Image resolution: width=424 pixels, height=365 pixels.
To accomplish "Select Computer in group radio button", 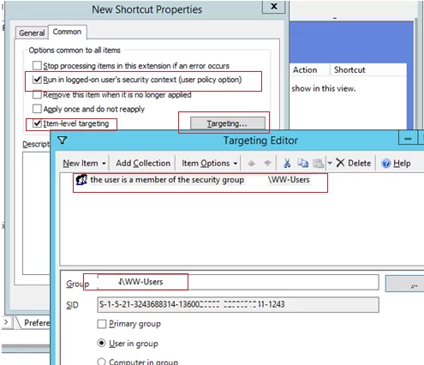I will click(101, 362).
